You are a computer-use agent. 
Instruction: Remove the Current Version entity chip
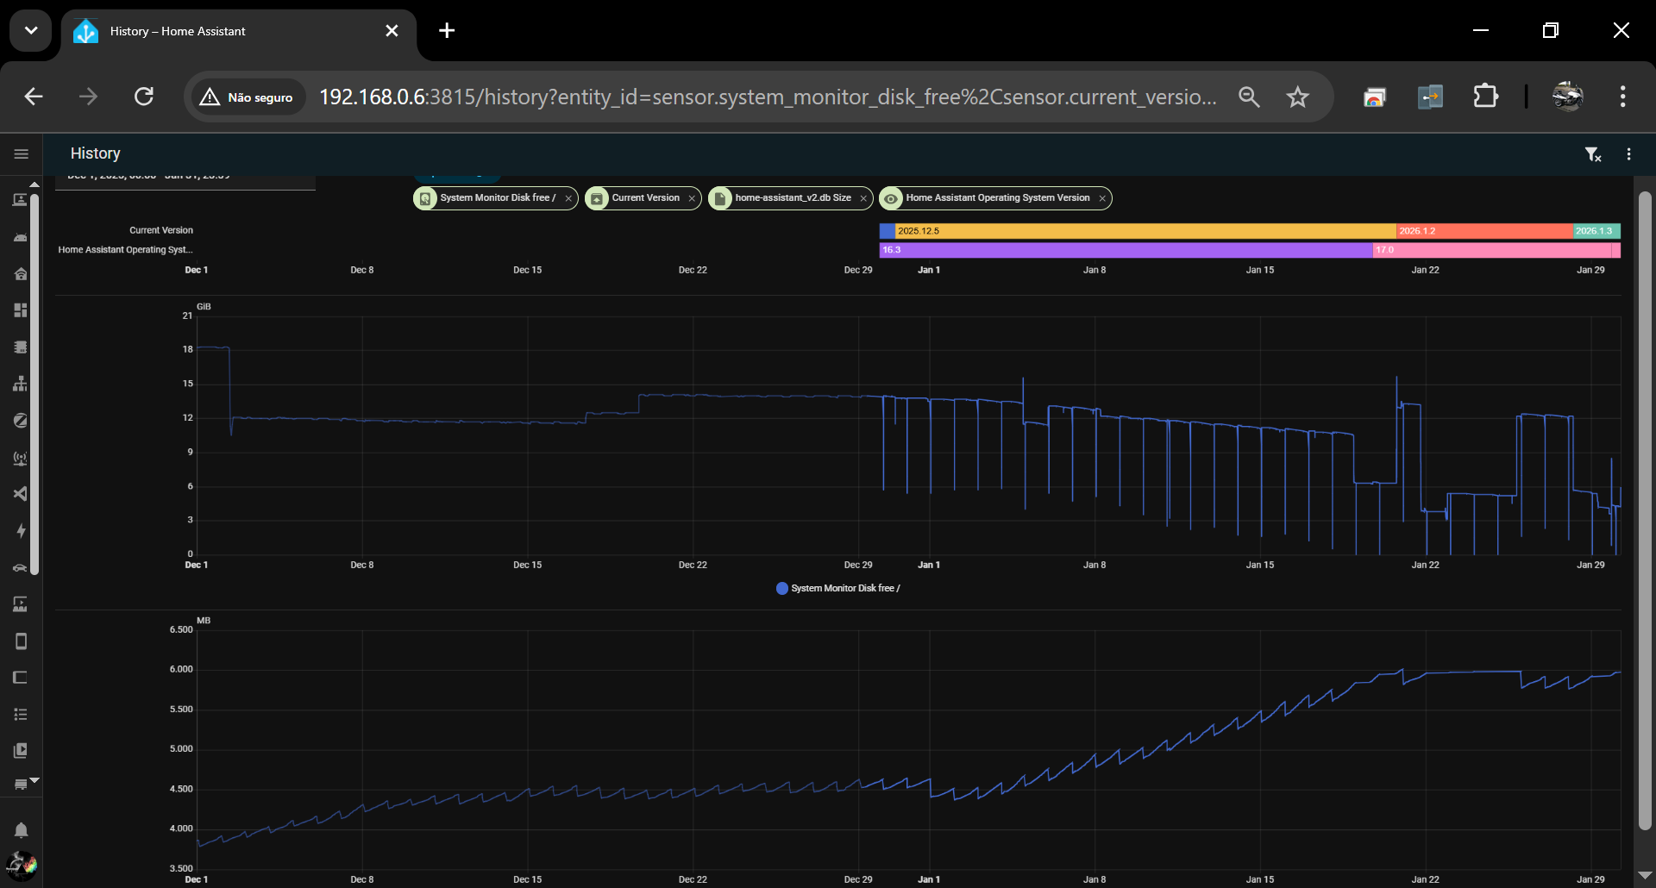(692, 199)
